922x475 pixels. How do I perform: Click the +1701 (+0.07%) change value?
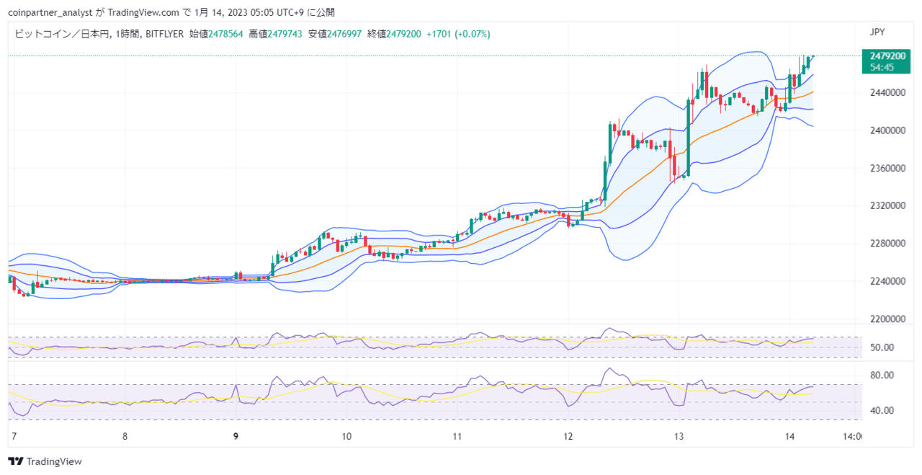tap(458, 33)
